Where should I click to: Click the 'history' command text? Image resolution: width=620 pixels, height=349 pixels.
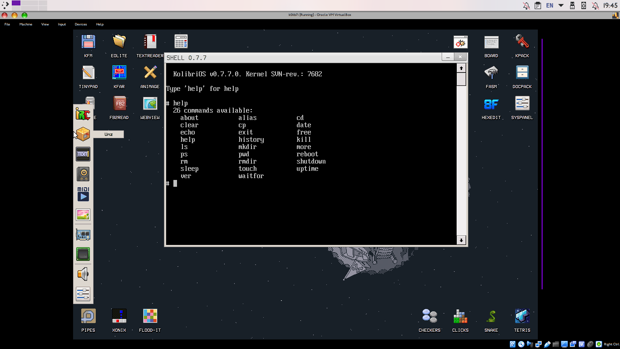[x=251, y=140]
